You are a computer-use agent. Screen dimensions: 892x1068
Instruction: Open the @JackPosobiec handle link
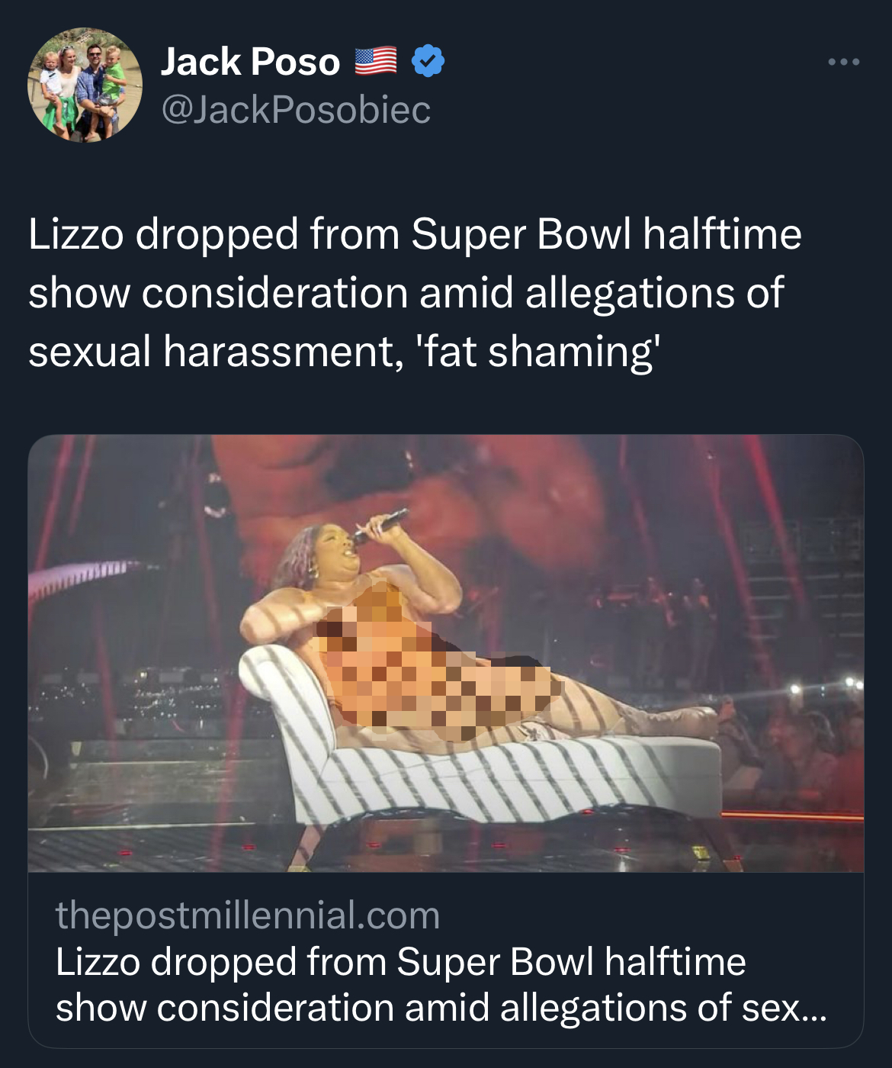pos(296,110)
